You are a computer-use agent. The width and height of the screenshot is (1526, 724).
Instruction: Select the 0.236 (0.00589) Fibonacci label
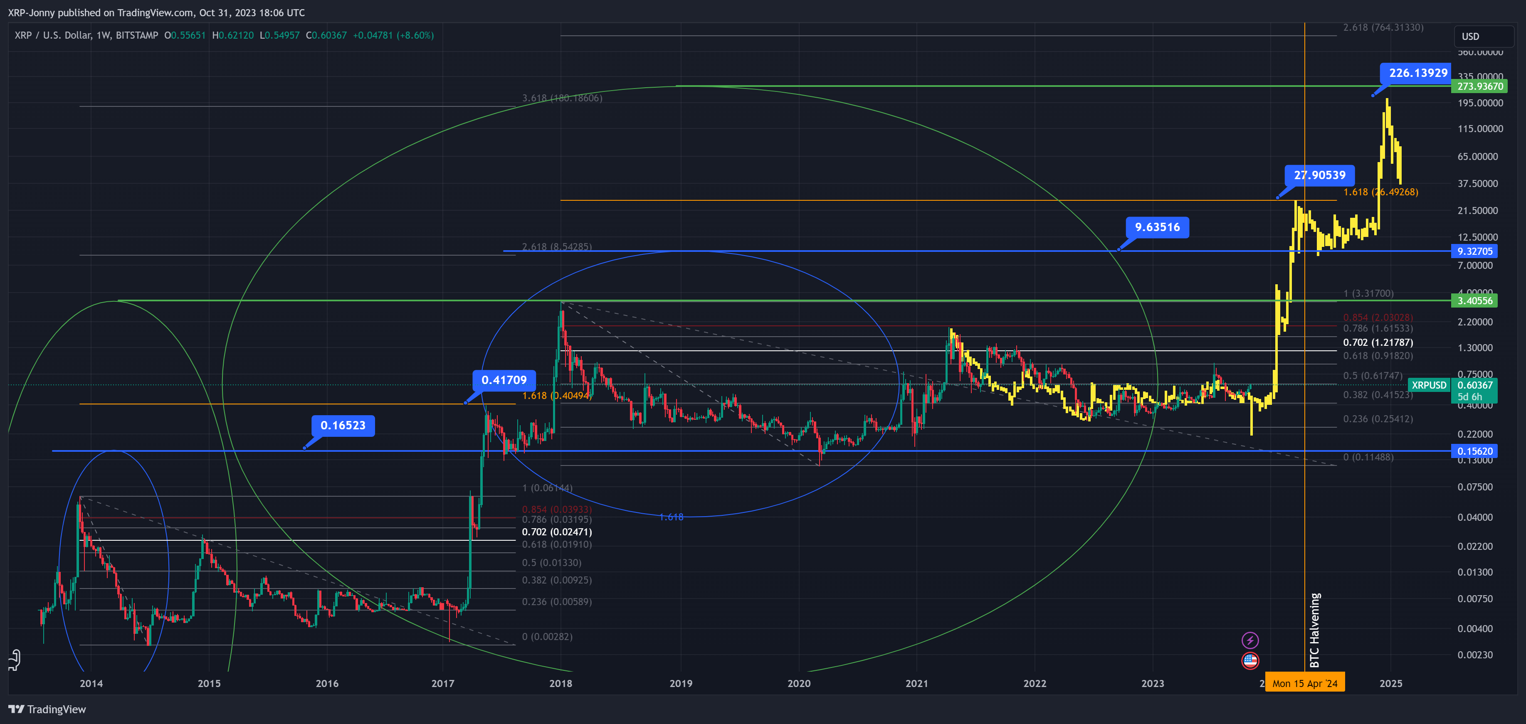(x=557, y=602)
